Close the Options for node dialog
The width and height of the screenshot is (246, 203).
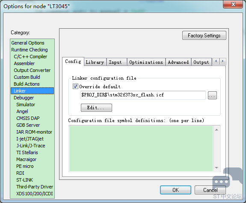[x=233, y=4]
